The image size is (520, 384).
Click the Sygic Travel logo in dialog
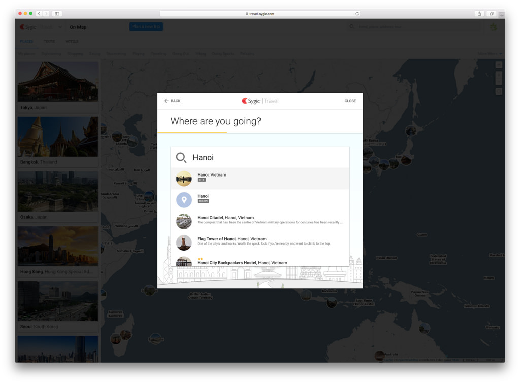pos(260,101)
